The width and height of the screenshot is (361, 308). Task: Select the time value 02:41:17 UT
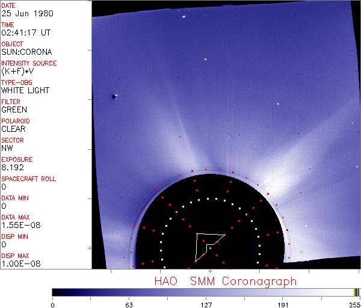23,33
